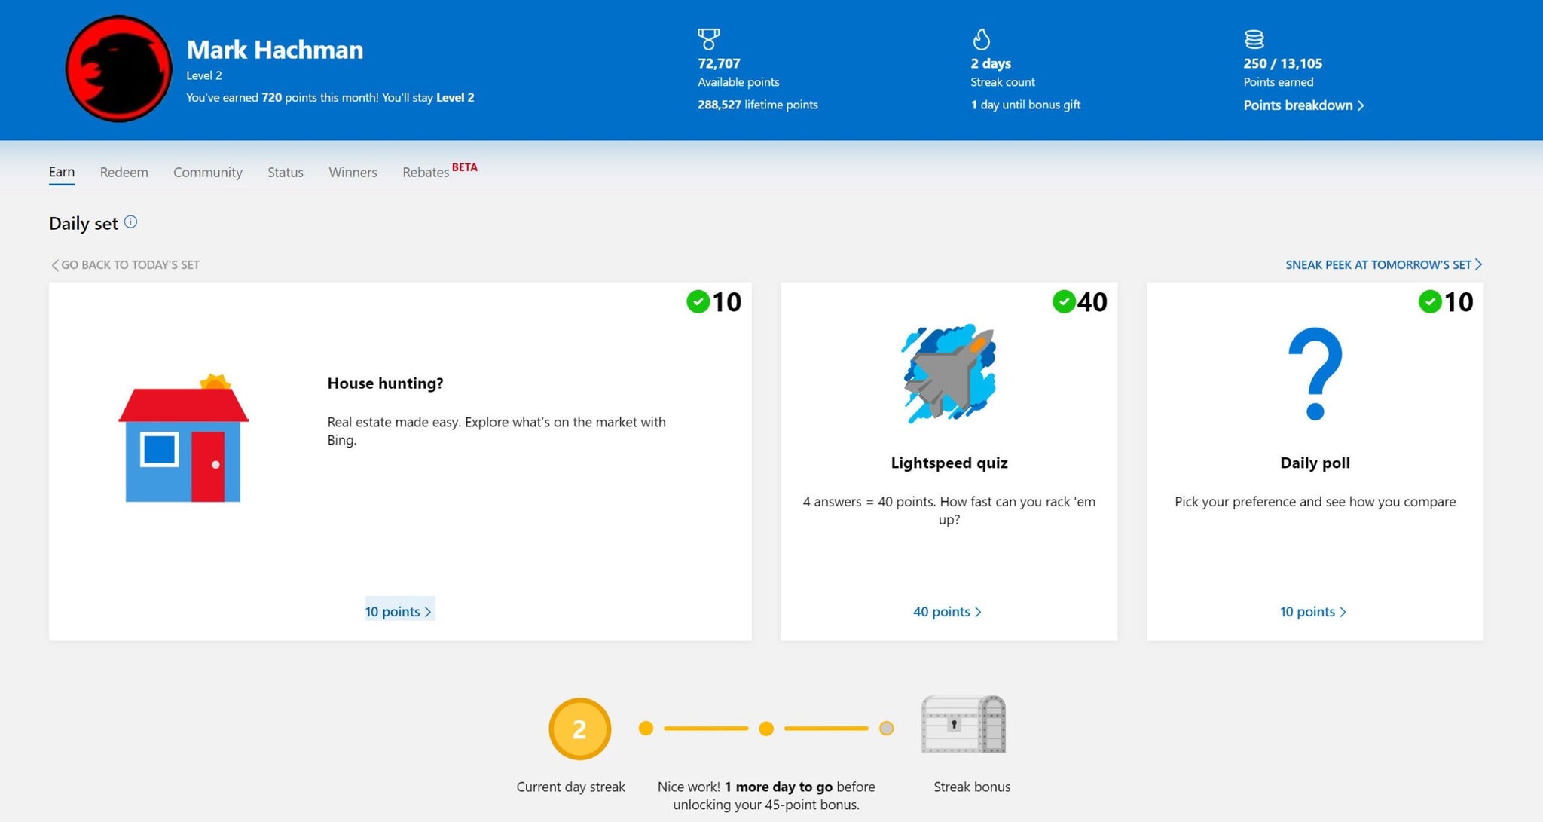Screen dimensions: 1543x822
Task: Select the Earn tab
Action: (61, 170)
